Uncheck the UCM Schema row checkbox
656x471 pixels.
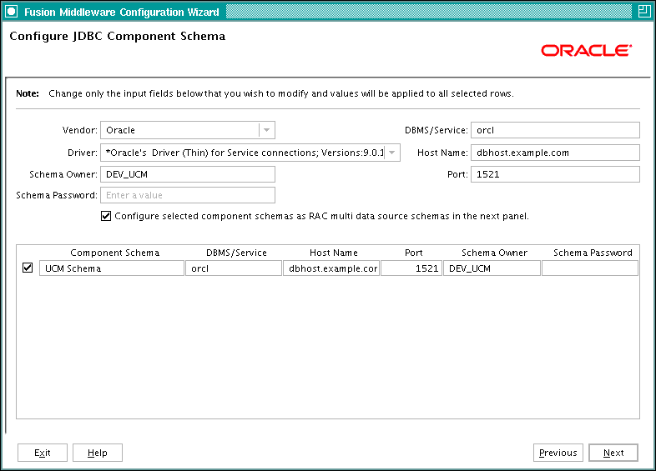[28, 268]
